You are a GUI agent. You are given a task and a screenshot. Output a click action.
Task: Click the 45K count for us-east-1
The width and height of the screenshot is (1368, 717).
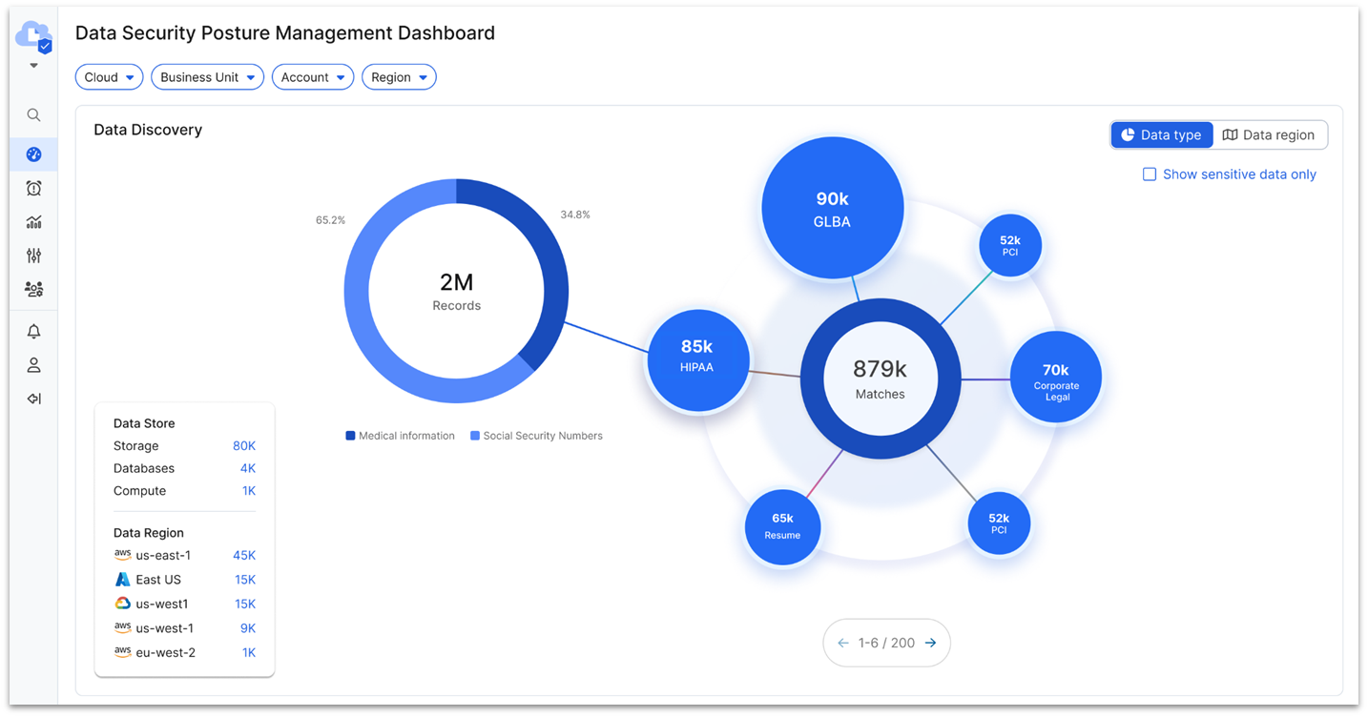click(244, 556)
